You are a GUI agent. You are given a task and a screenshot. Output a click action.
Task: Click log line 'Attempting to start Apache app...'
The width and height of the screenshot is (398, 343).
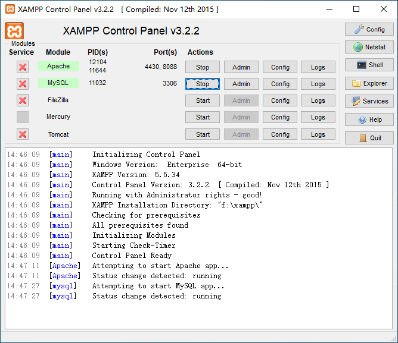(160, 266)
